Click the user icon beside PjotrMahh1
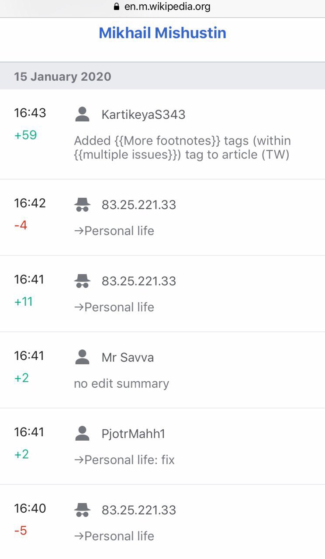 [83, 434]
